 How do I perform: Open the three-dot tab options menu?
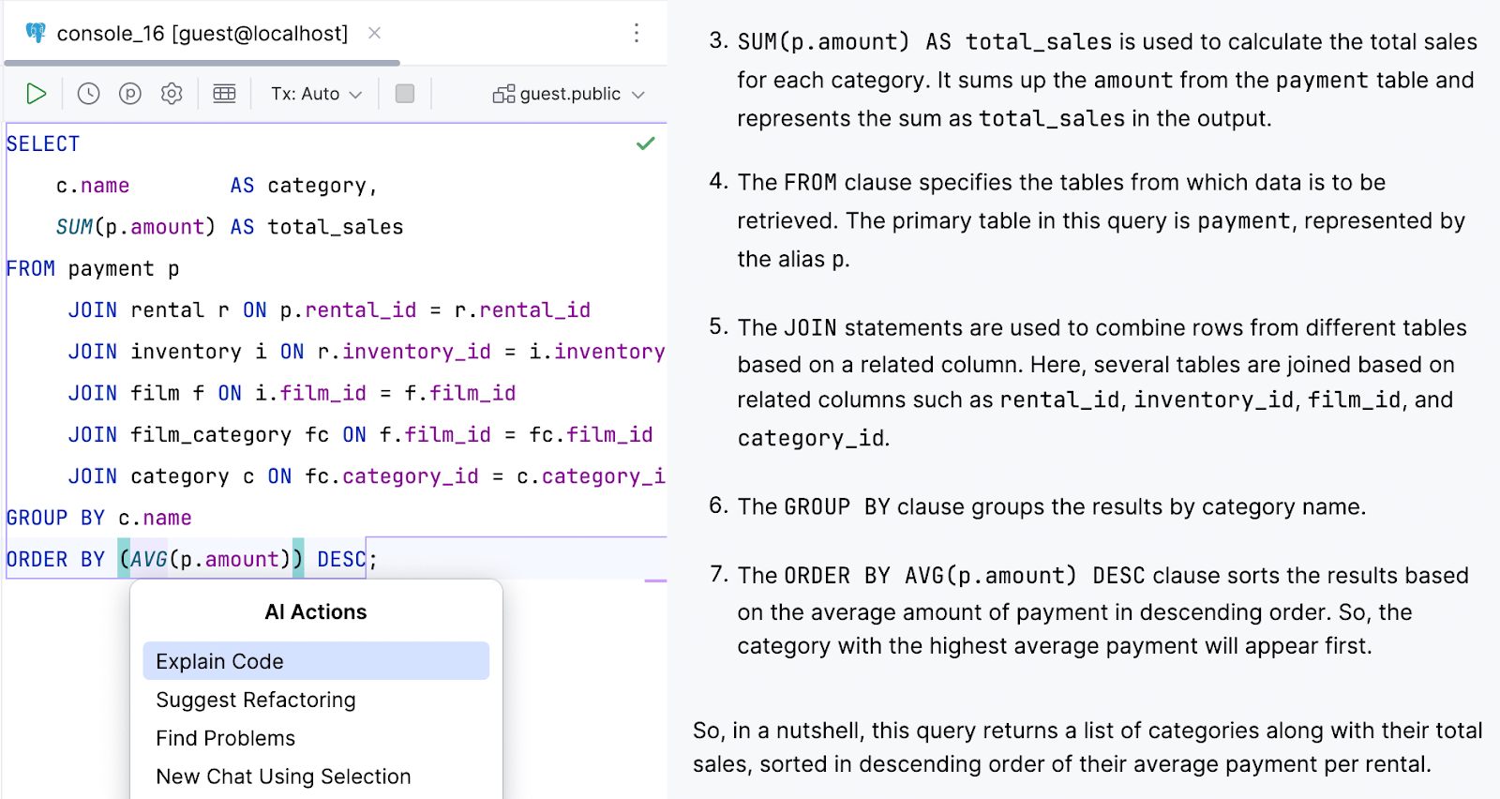tap(637, 34)
